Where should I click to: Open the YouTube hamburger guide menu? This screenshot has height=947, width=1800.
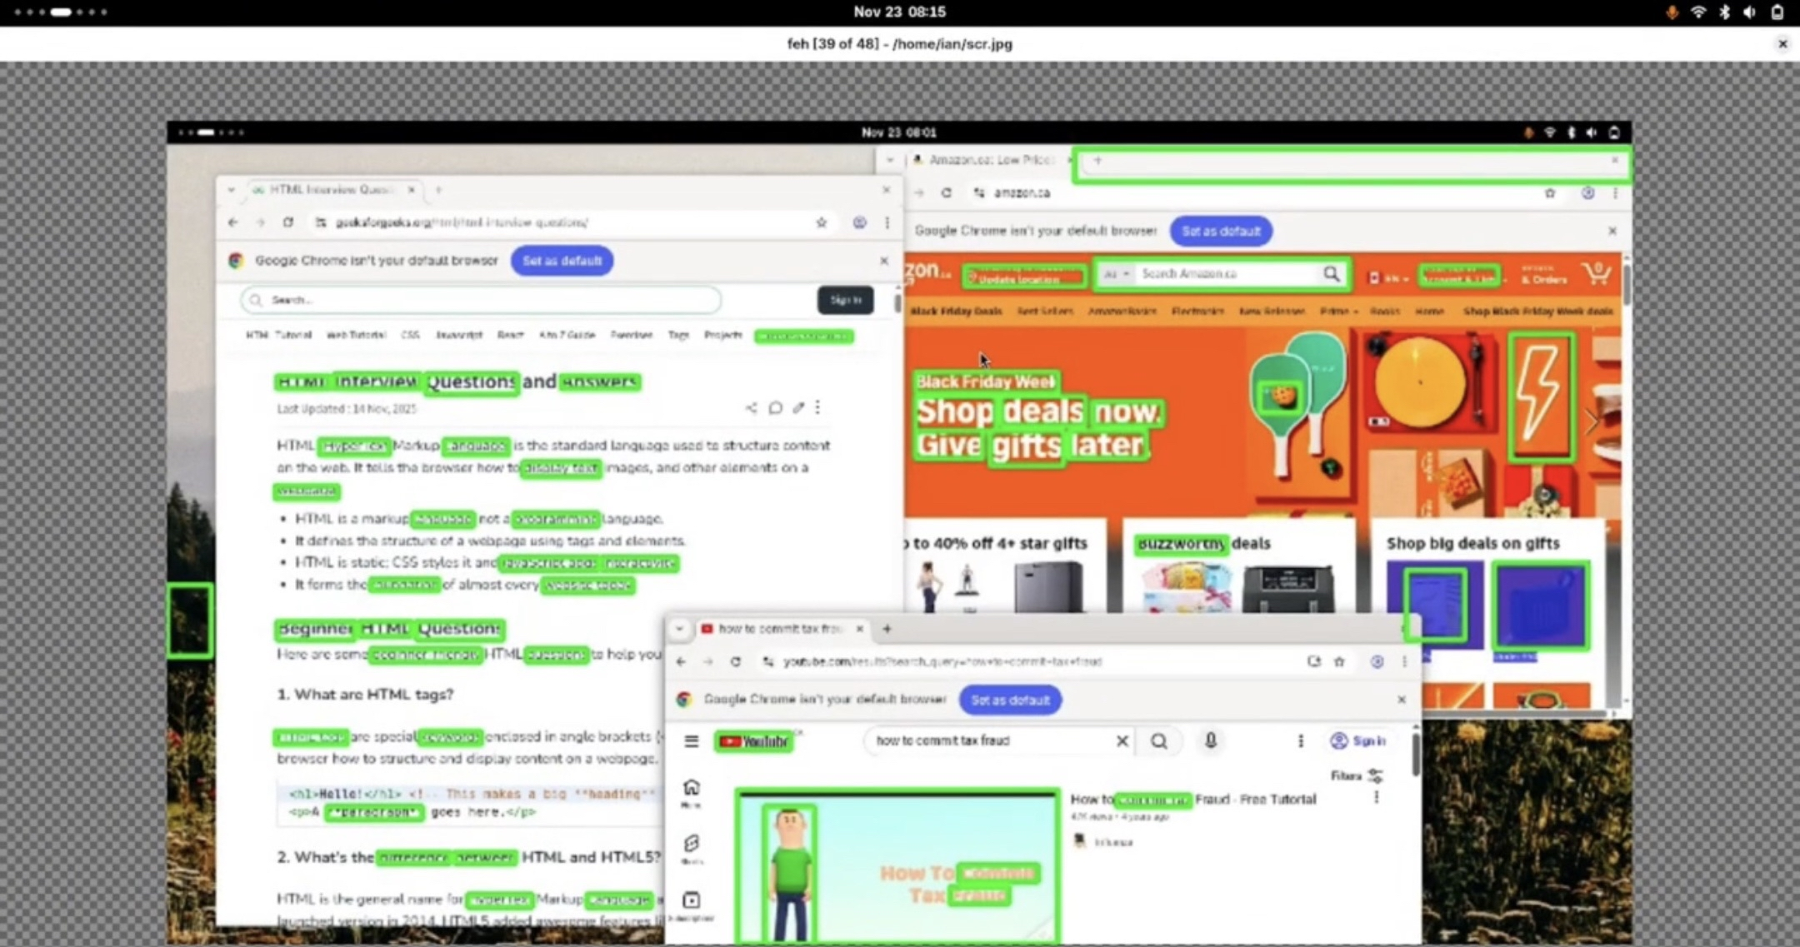(691, 740)
